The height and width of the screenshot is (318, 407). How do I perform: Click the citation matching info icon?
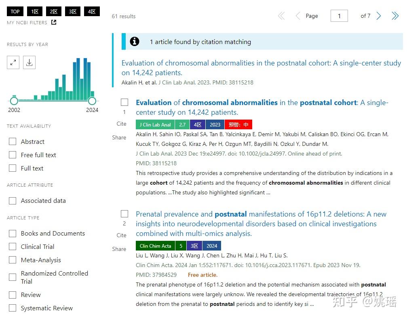pyautogui.click(x=135, y=42)
